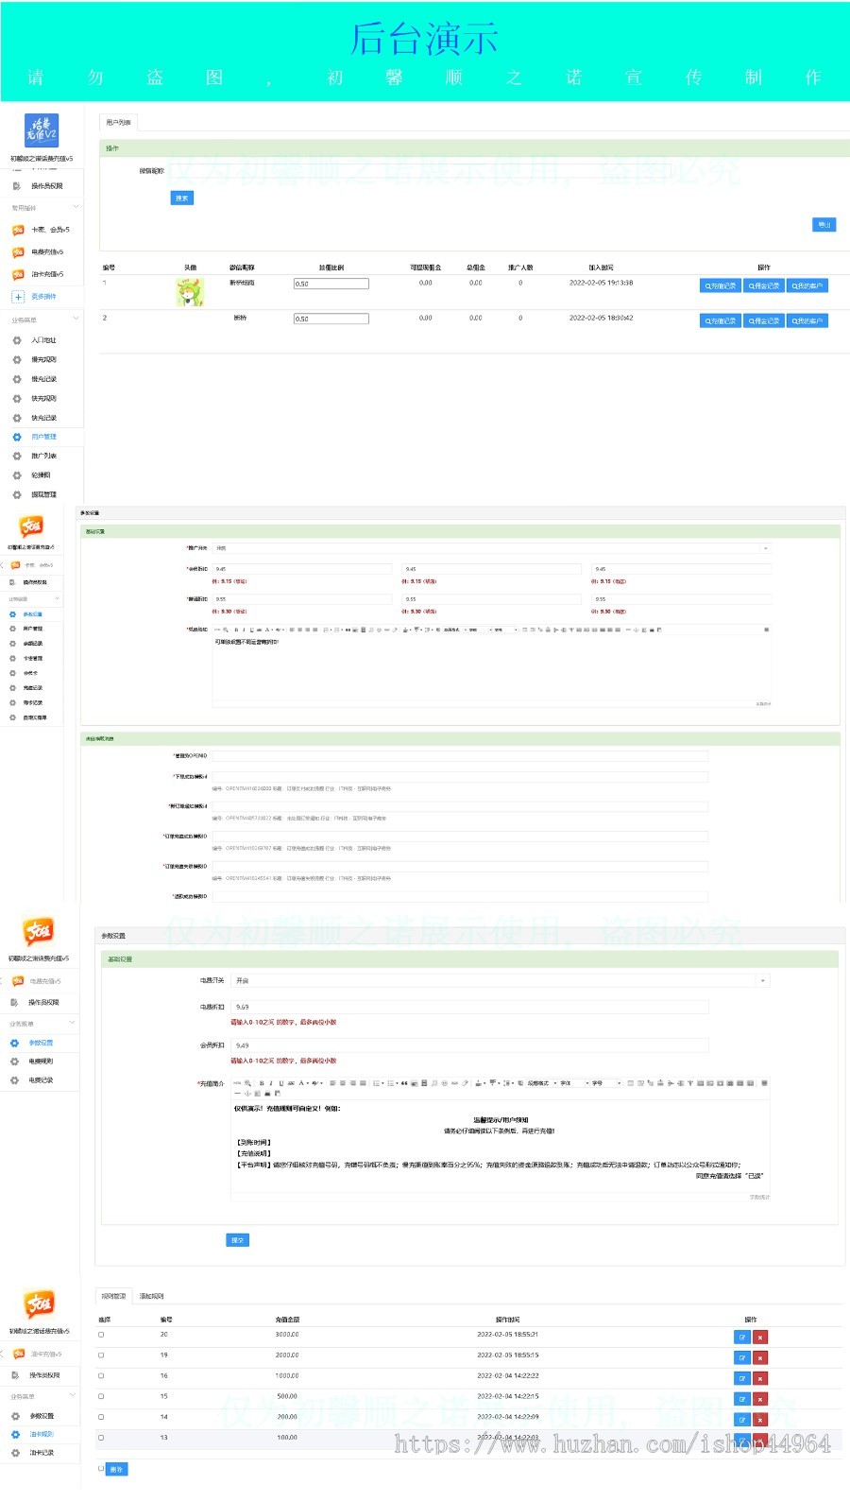This screenshot has width=850, height=1502.
Task: Switch to the 规则管理 tab
Action: tap(113, 1296)
